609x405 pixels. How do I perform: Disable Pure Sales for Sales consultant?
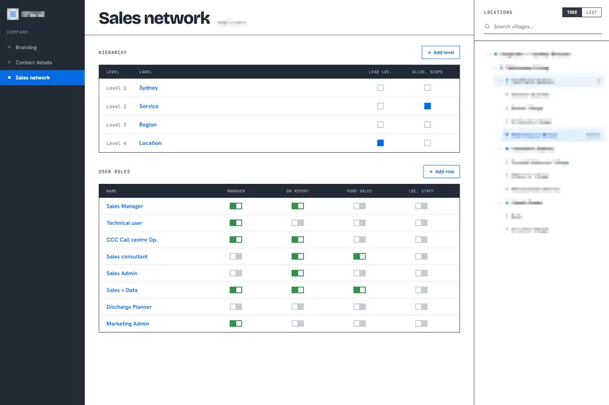(x=360, y=256)
